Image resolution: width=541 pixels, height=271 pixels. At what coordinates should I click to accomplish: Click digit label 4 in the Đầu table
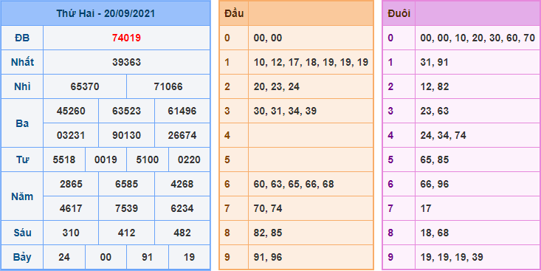(x=227, y=135)
